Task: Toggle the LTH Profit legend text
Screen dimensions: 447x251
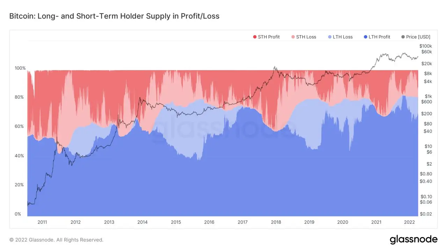Action: pyautogui.click(x=379, y=37)
